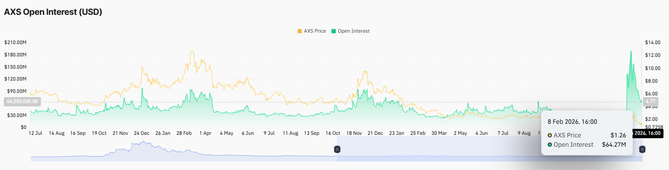Click the $120.00M left axis label
Image resolution: width=669 pixels, height=170 pixels.
pos(15,79)
